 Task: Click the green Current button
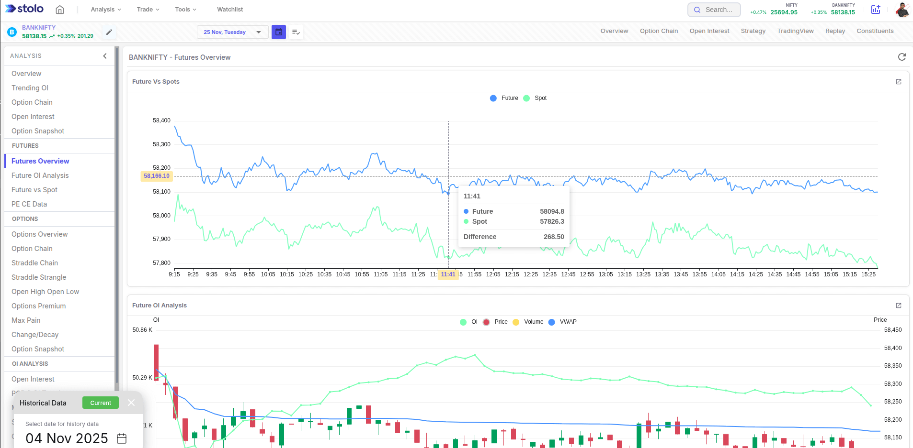(x=101, y=403)
